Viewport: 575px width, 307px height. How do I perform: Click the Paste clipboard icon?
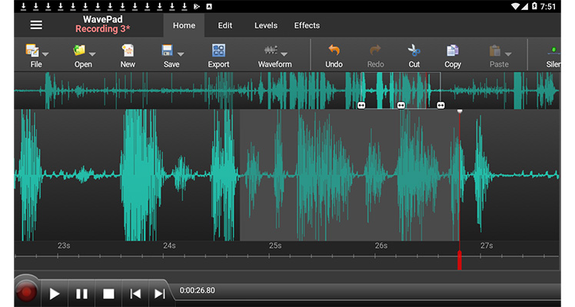[495, 51]
